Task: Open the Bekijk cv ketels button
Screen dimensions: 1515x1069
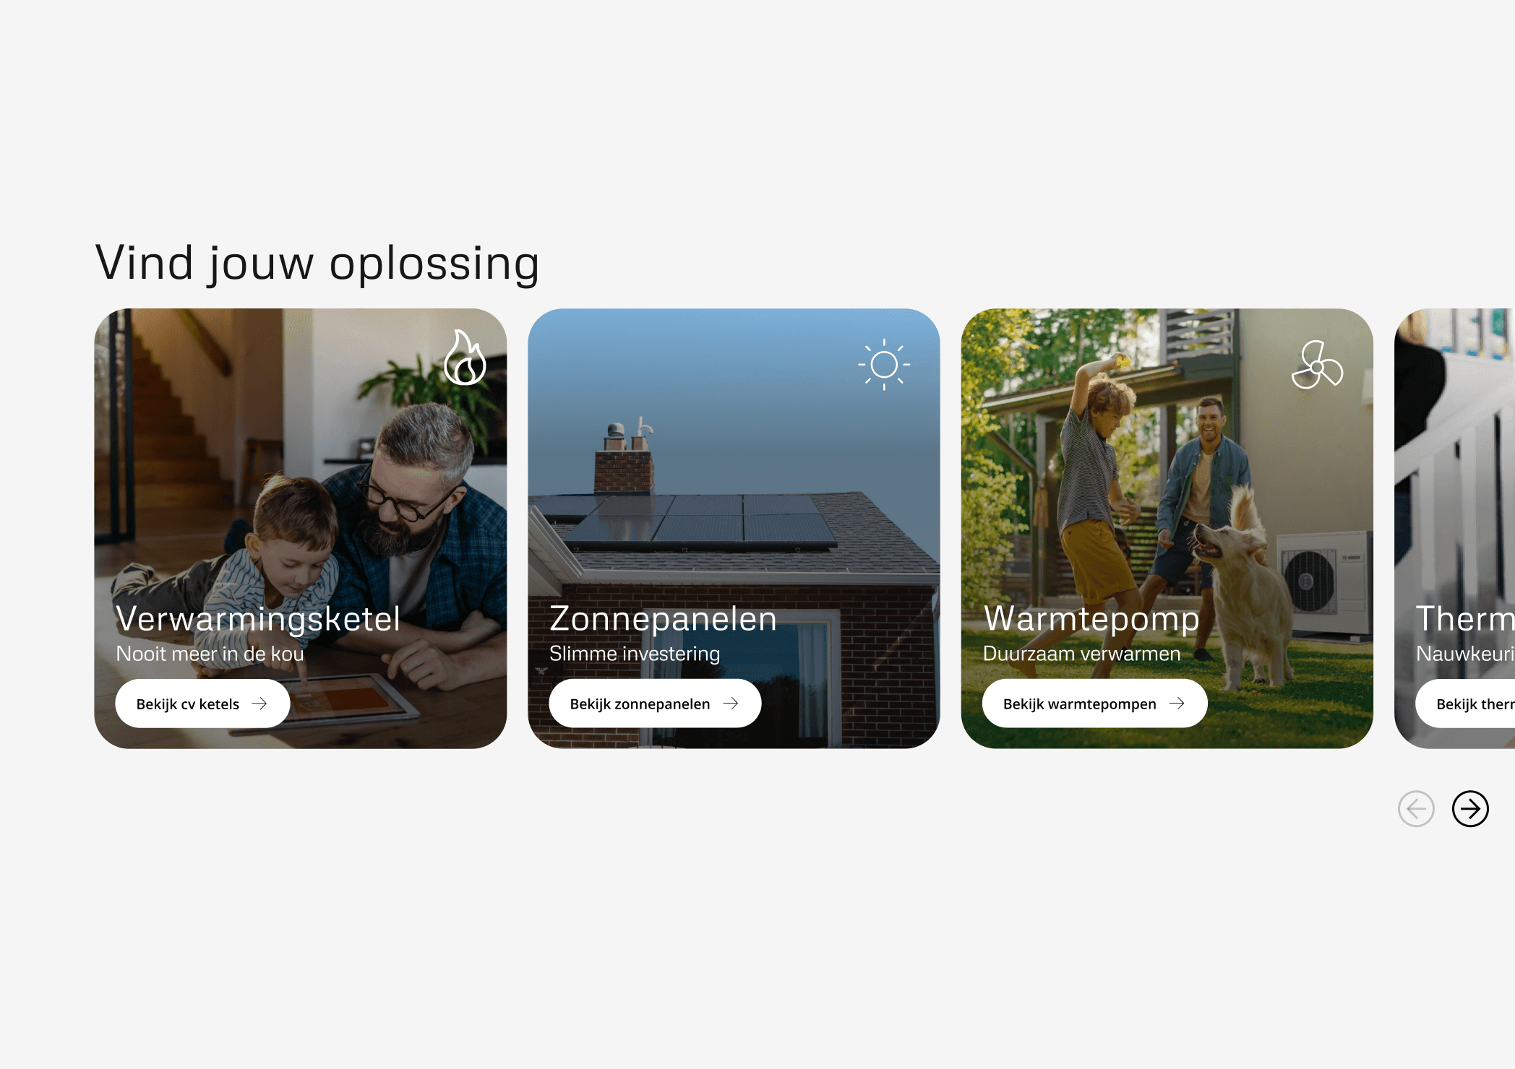Action: click(202, 704)
